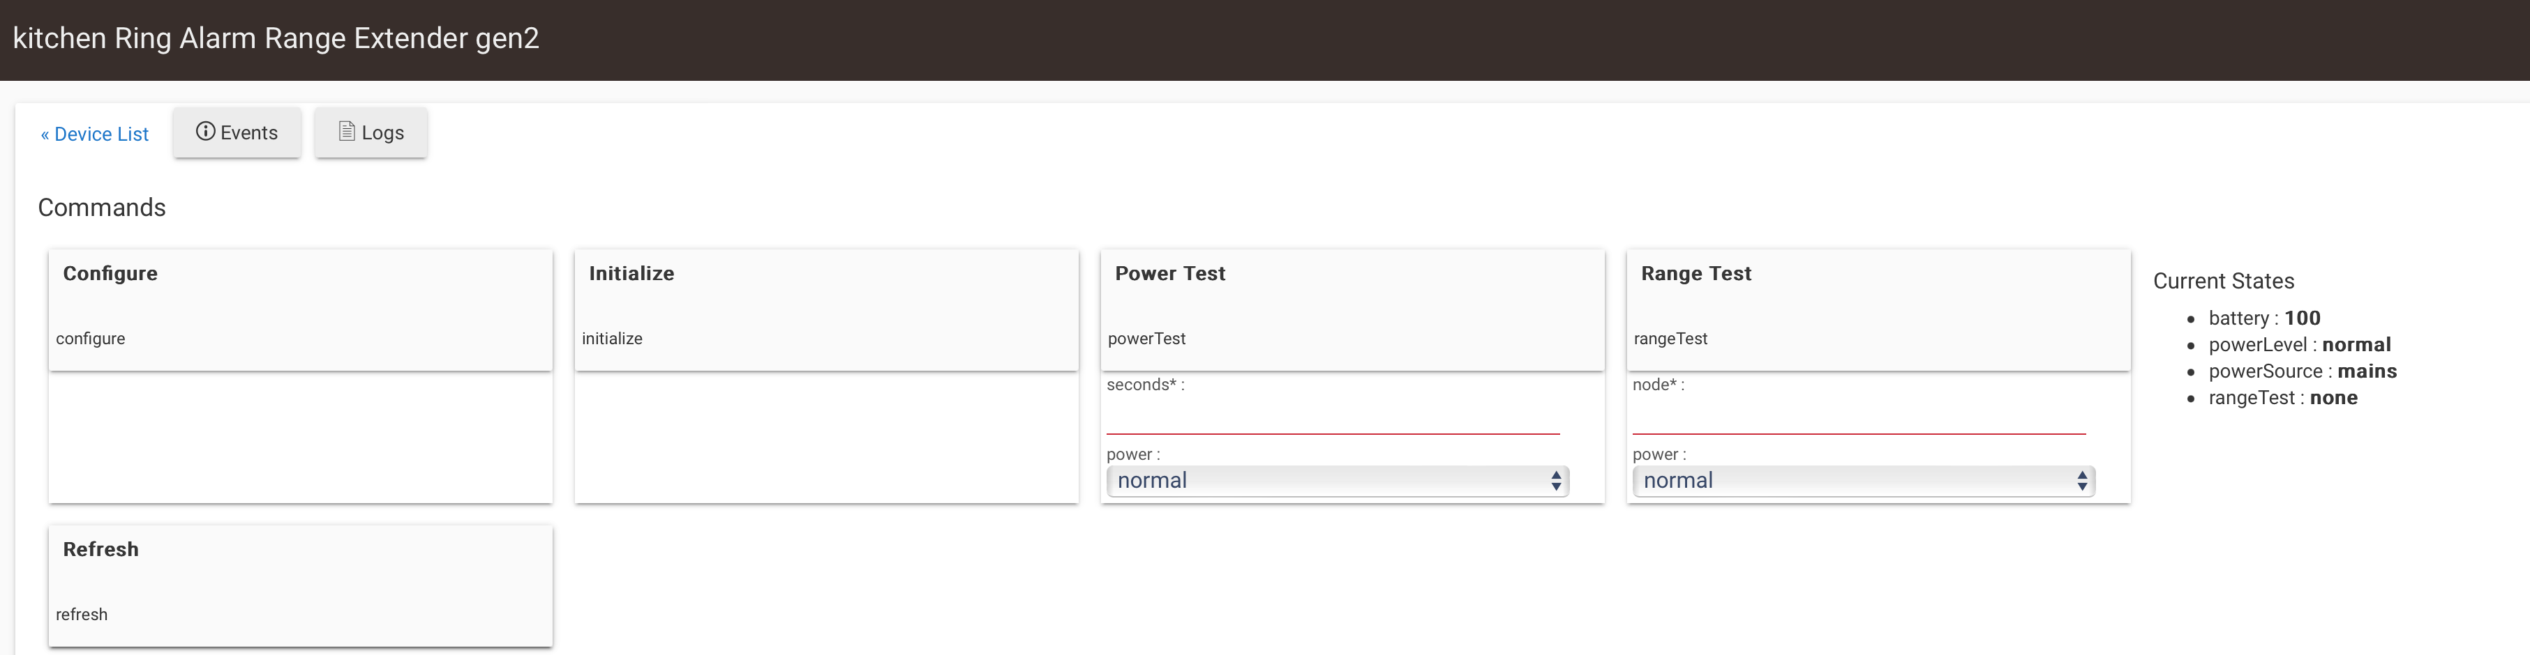Open the Device List link
The width and height of the screenshot is (2530, 655).
[x=94, y=134]
